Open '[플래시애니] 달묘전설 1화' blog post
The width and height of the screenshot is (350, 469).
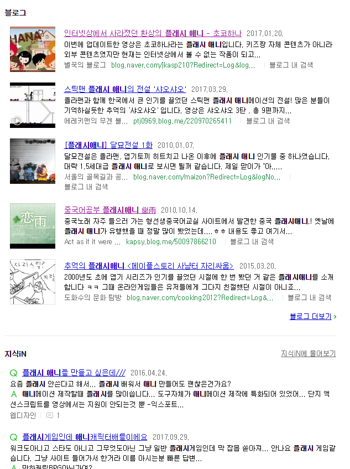[108, 145]
